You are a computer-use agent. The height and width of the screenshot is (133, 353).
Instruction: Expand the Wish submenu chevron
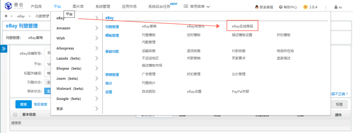(x=96, y=38)
